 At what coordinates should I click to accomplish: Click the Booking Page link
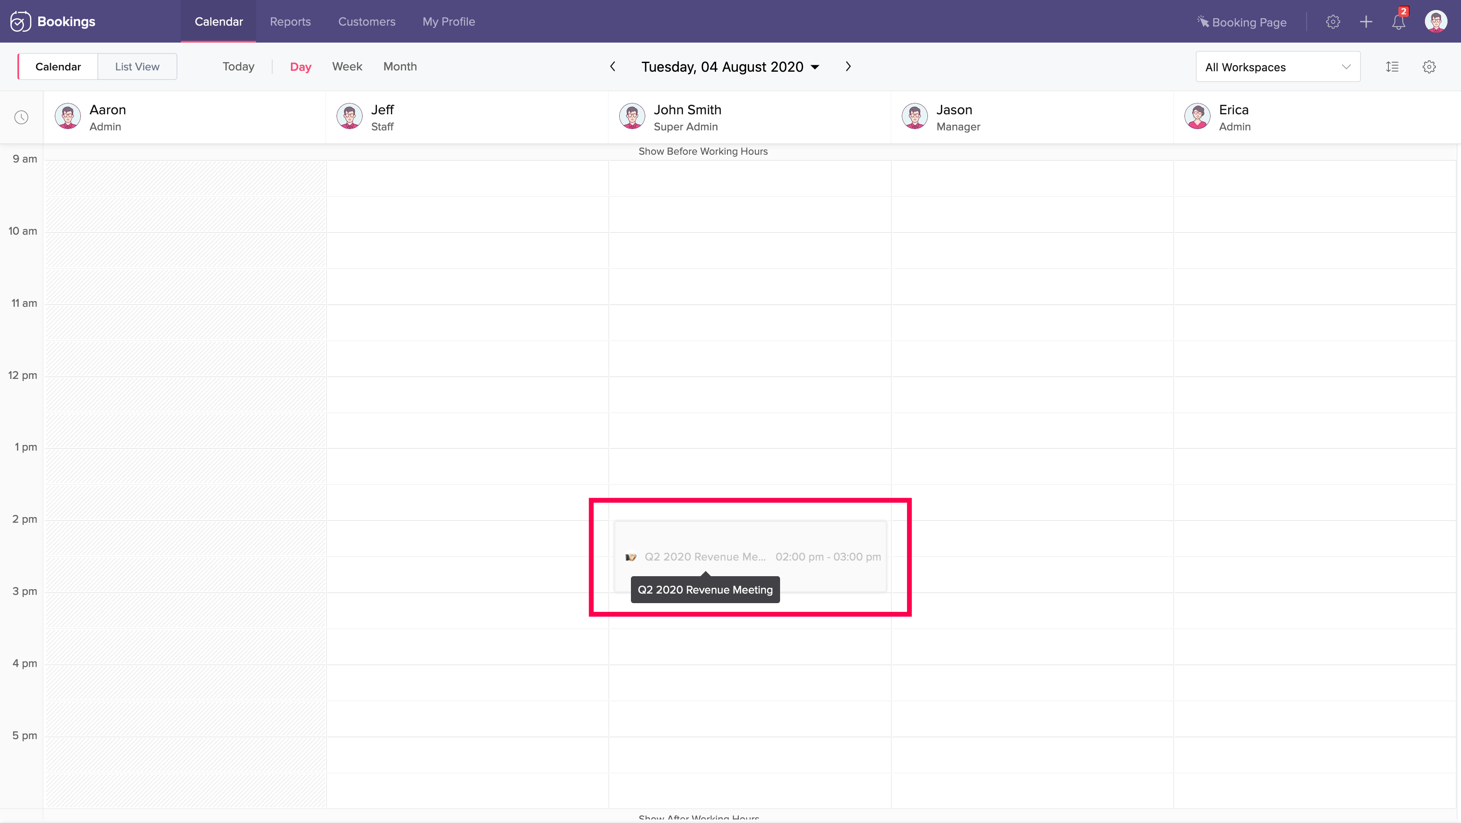coord(1241,22)
